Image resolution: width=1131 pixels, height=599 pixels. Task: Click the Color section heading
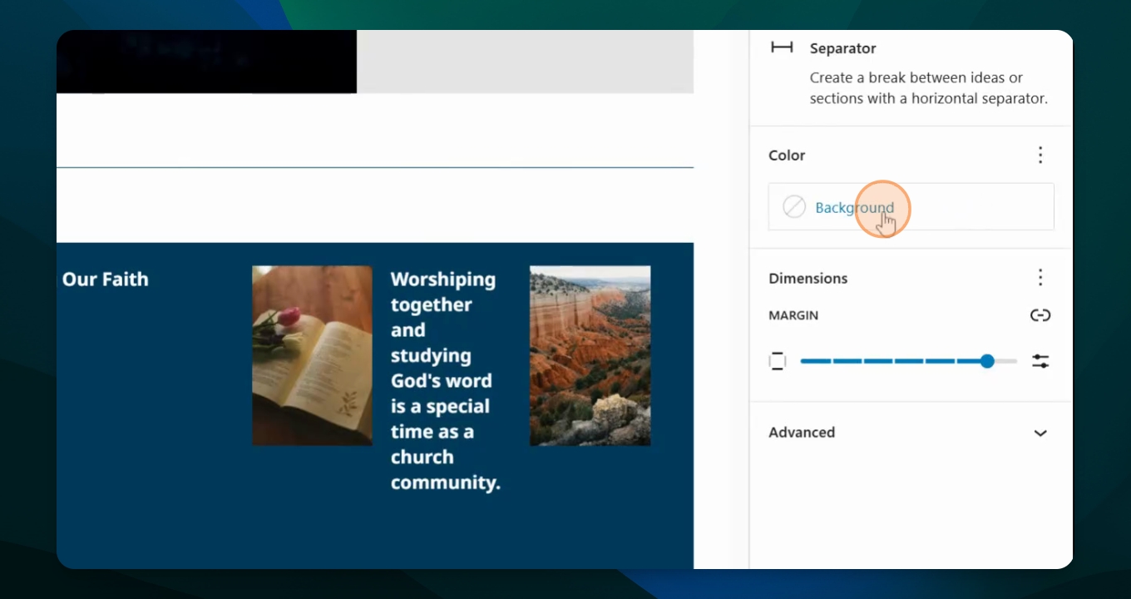point(787,156)
